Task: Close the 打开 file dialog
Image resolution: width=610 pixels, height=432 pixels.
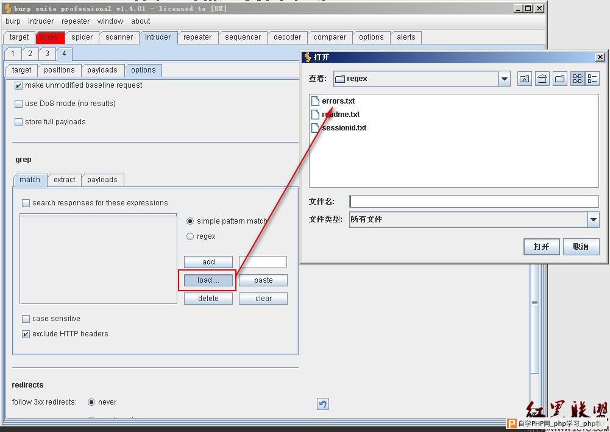Action: pos(600,57)
